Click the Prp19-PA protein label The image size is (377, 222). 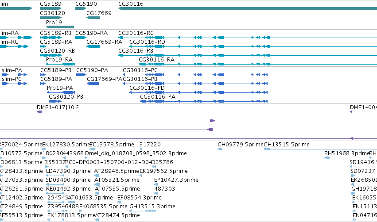pos(60,88)
